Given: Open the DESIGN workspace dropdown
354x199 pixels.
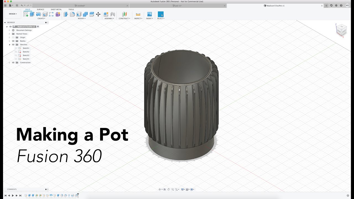Looking at the screenshot, I should [13, 14].
